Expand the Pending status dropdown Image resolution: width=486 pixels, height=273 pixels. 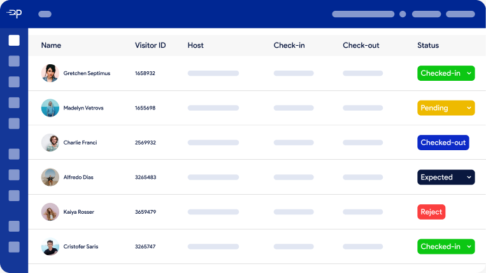(x=446, y=108)
